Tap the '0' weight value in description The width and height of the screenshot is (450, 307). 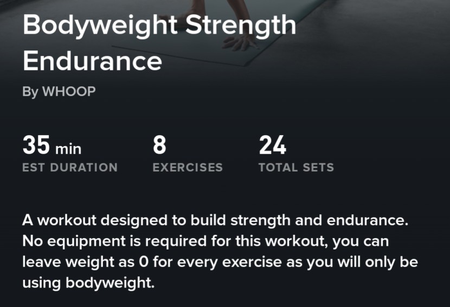[143, 263]
